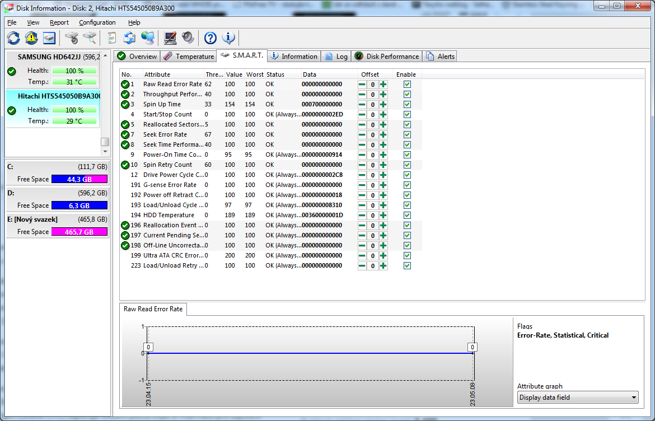Click the disk with stethoscope toolbar icon
This screenshot has width=655, height=421.
(72, 38)
